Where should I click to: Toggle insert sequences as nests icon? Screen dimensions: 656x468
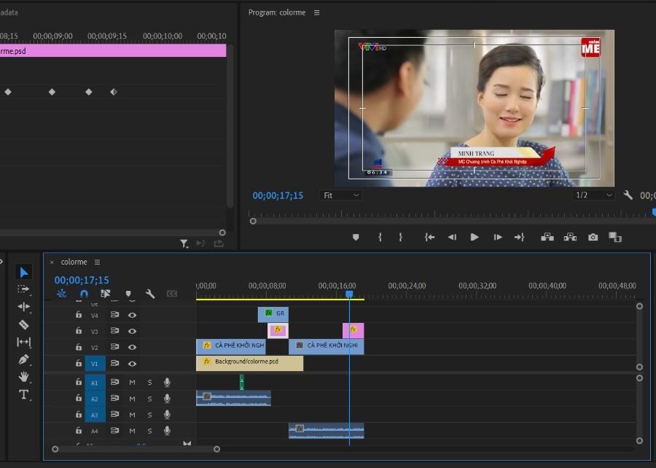[61, 294]
